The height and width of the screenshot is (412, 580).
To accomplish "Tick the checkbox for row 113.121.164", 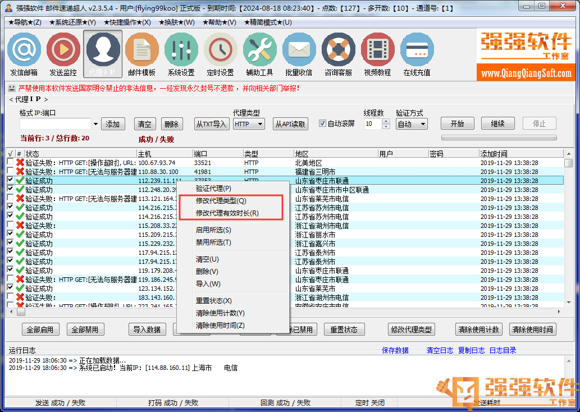I will pyautogui.click(x=10, y=198).
